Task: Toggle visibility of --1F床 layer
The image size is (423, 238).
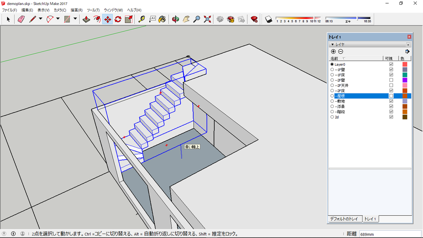Action: pos(391,75)
